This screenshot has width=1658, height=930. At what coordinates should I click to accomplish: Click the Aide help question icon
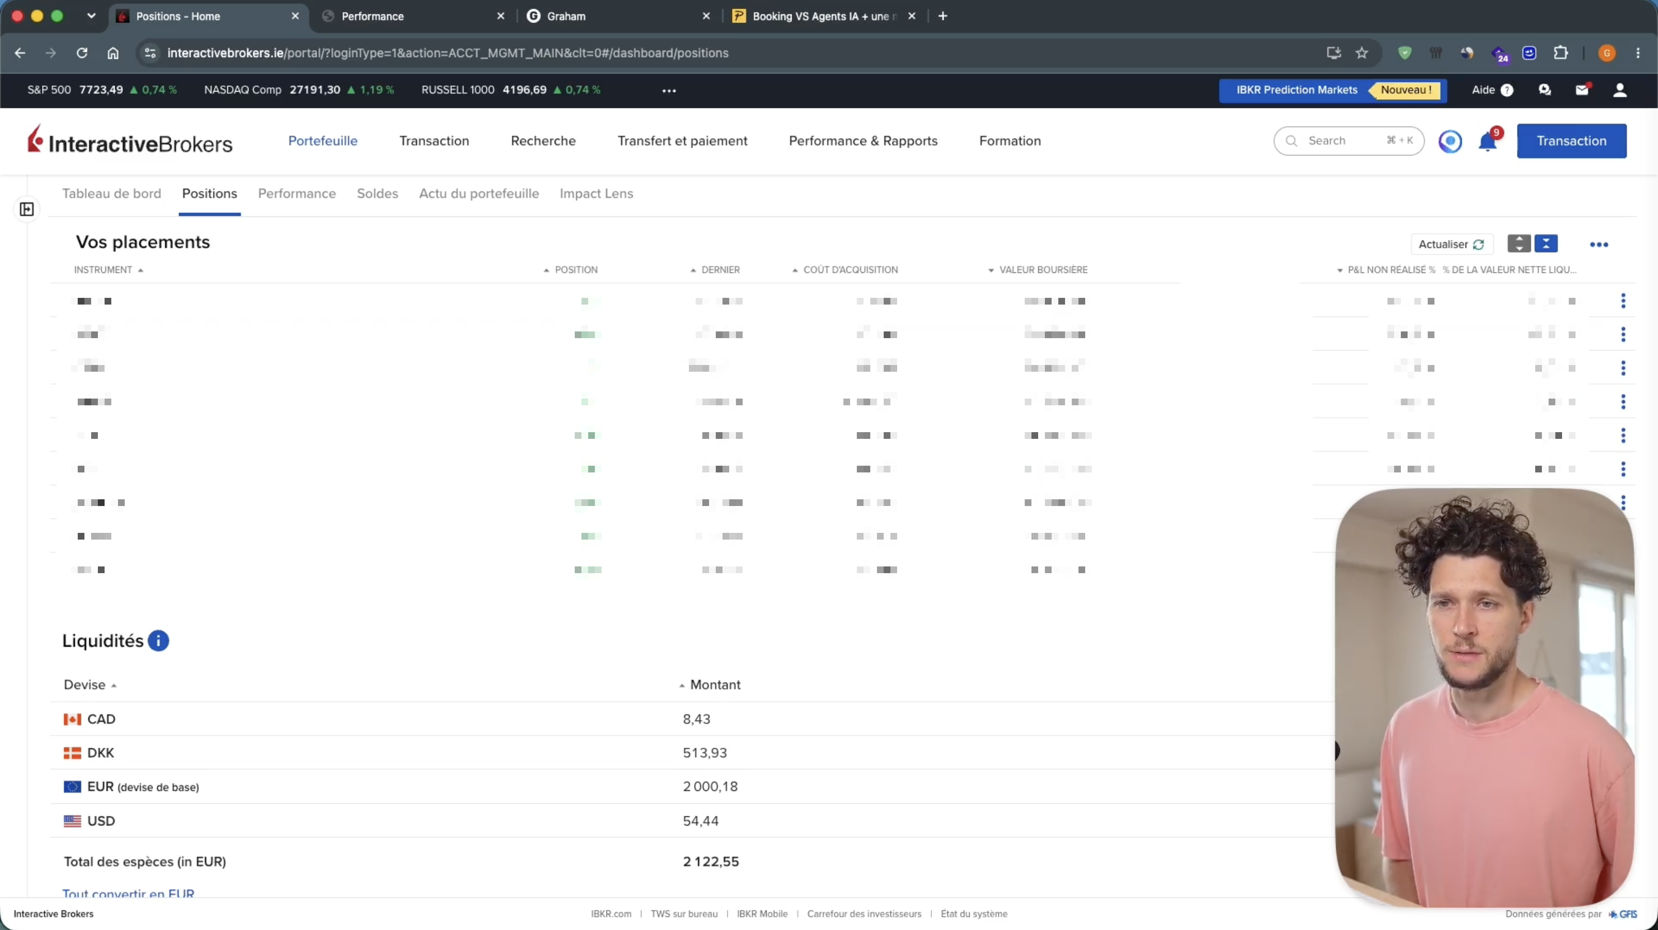(x=1507, y=90)
